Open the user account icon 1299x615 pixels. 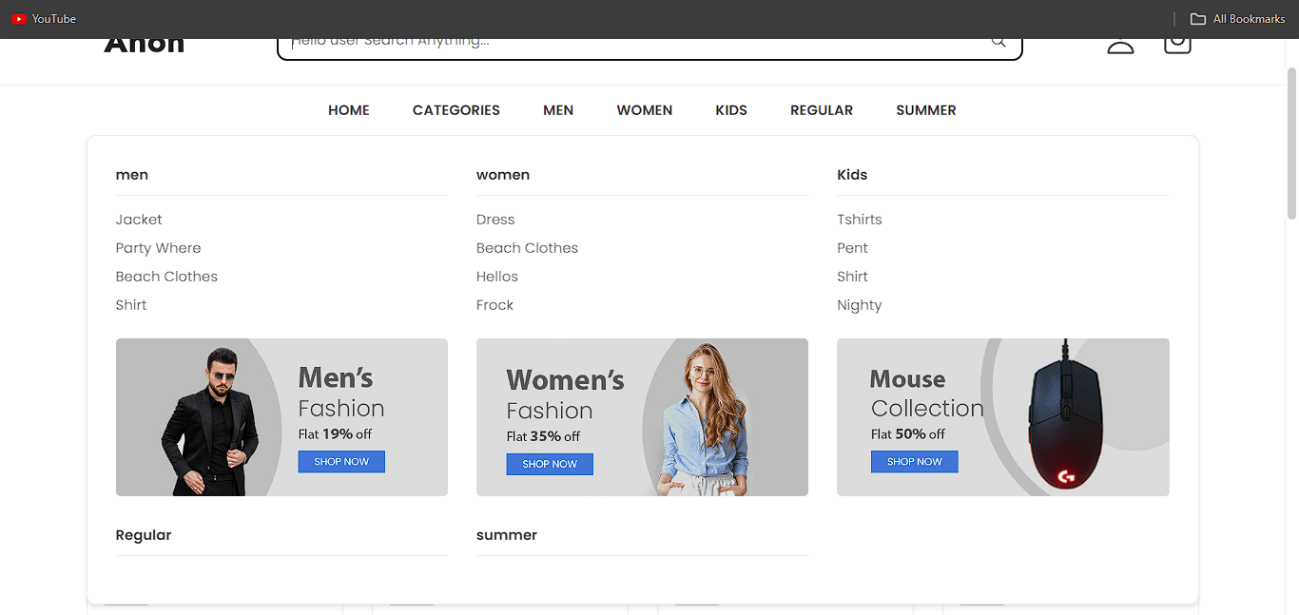[1120, 45]
